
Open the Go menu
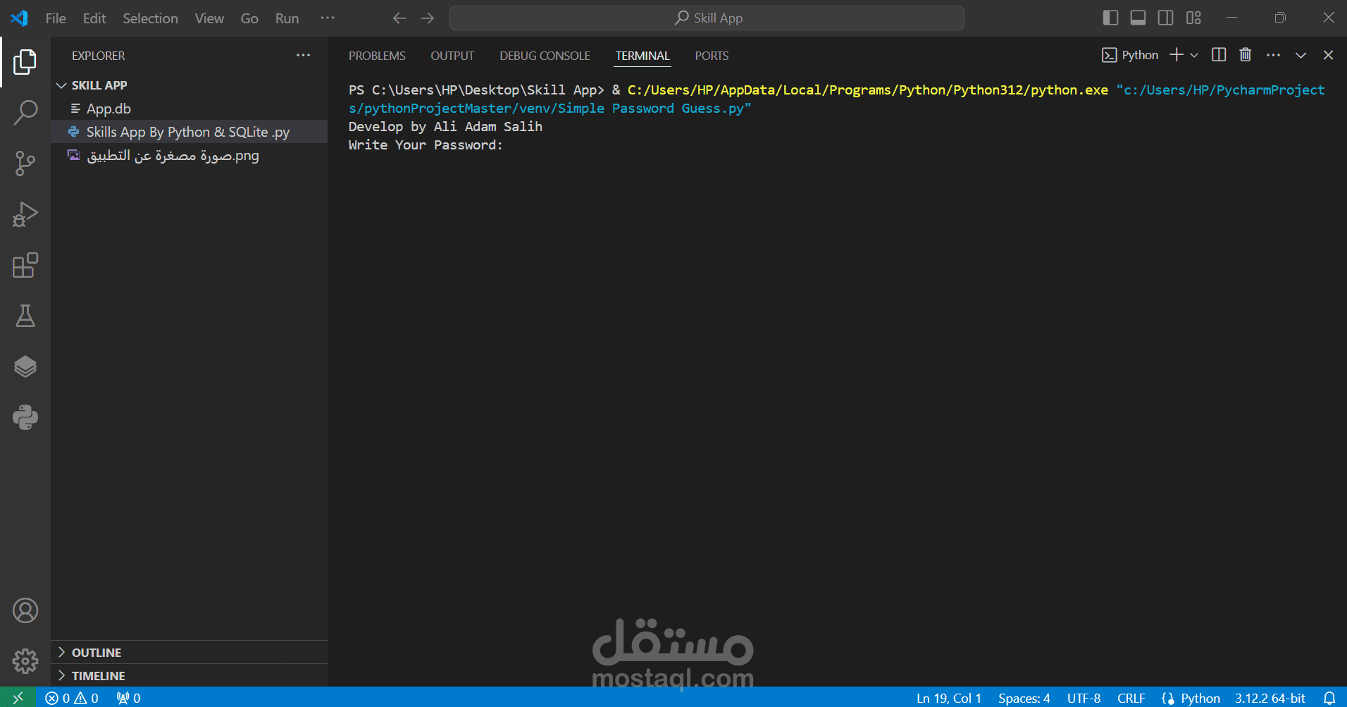click(249, 18)
